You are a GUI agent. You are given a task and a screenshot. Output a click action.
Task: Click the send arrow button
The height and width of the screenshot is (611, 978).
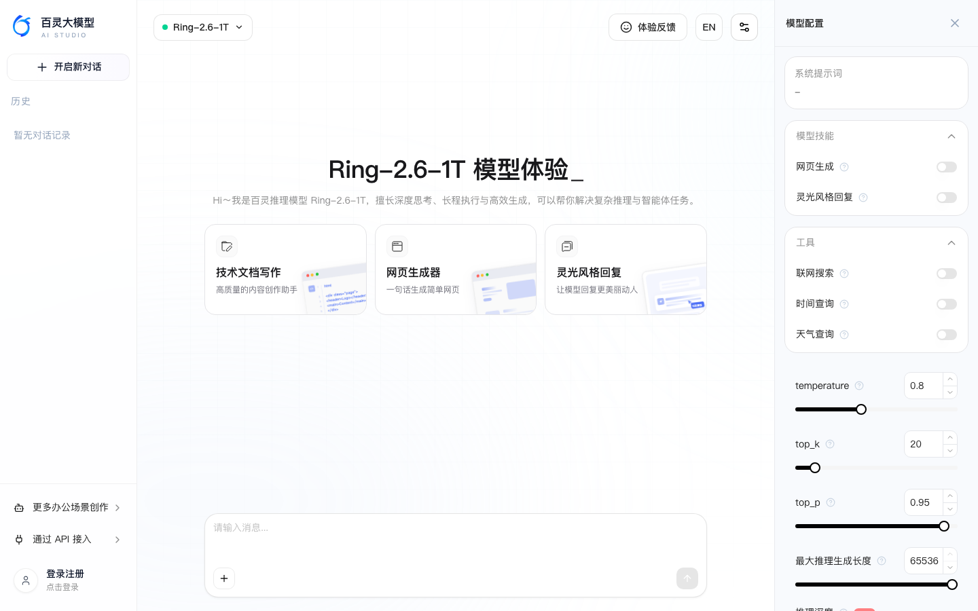tap(687, 578)
